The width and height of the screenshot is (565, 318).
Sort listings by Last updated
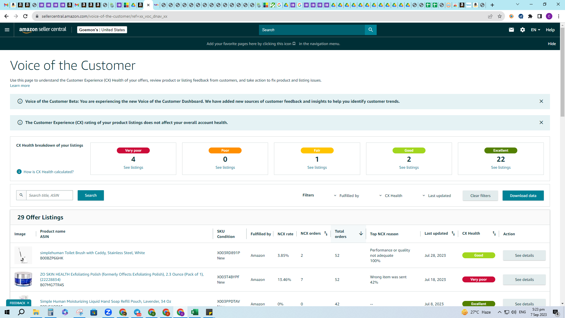pos(453,233)
